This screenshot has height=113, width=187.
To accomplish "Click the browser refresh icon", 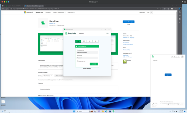I will click(x=7, y=9).
